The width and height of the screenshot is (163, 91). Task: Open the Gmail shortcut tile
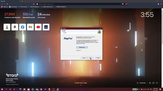30,27
